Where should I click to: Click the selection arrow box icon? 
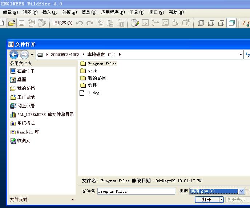176,23
